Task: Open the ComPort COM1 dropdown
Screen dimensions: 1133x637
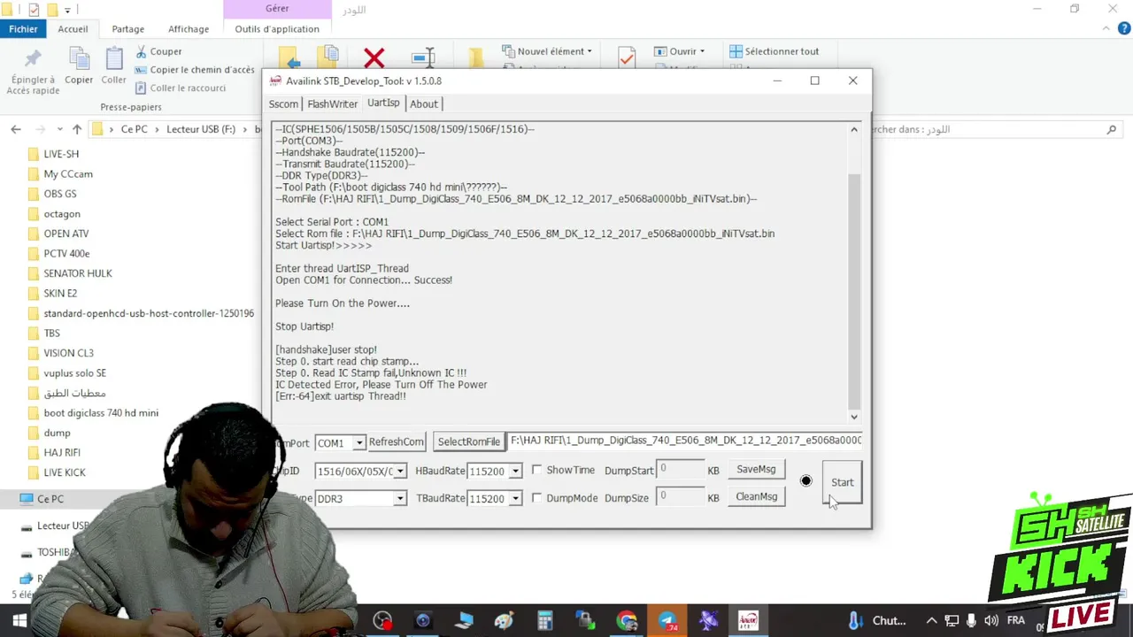Action: point(358,443)
